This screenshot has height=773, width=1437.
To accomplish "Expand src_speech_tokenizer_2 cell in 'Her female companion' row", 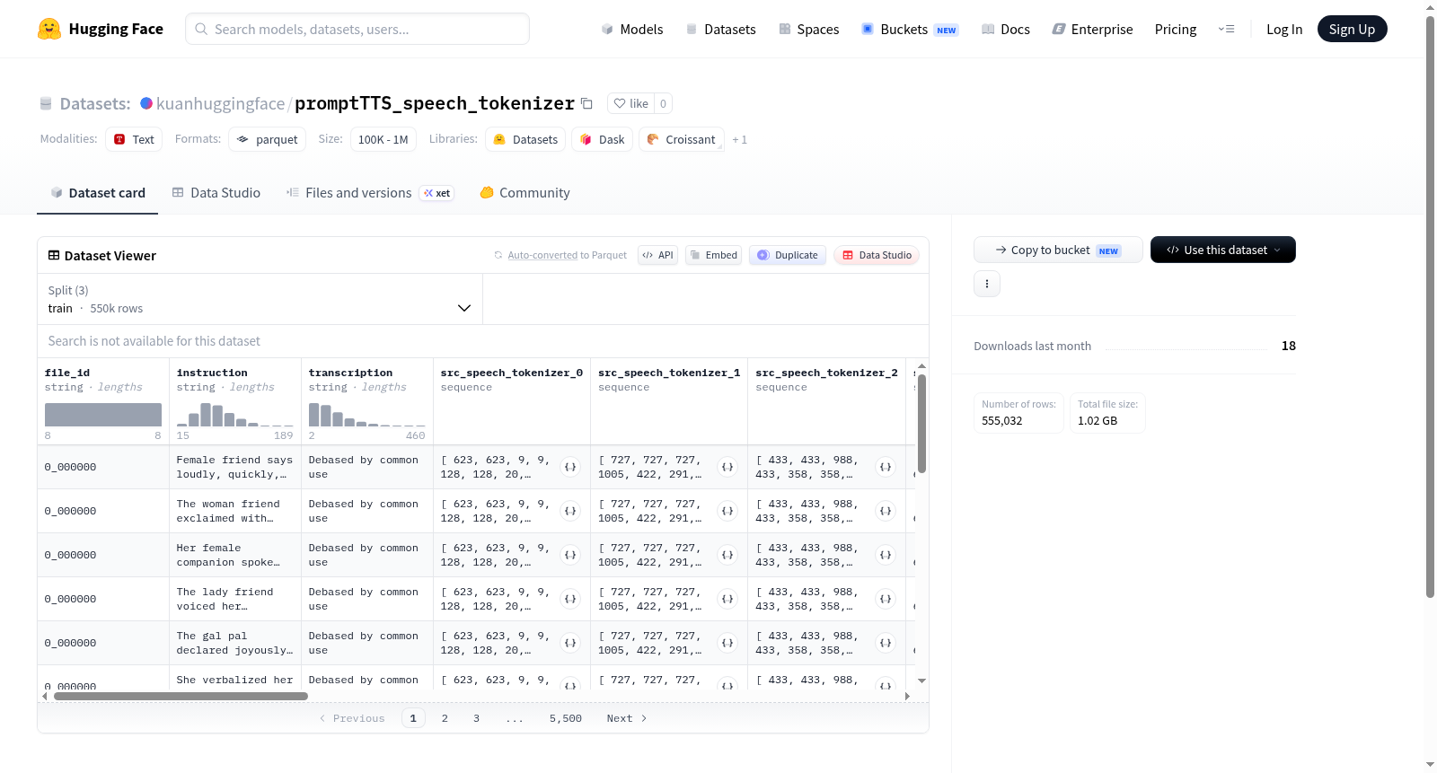I will pos(886,555).
